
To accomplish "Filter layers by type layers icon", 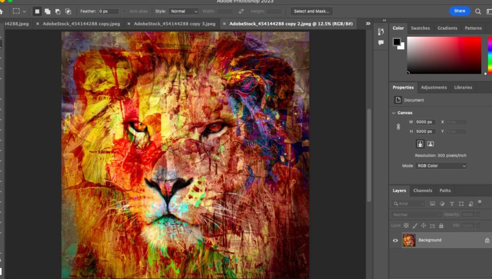I will point(452,203).
